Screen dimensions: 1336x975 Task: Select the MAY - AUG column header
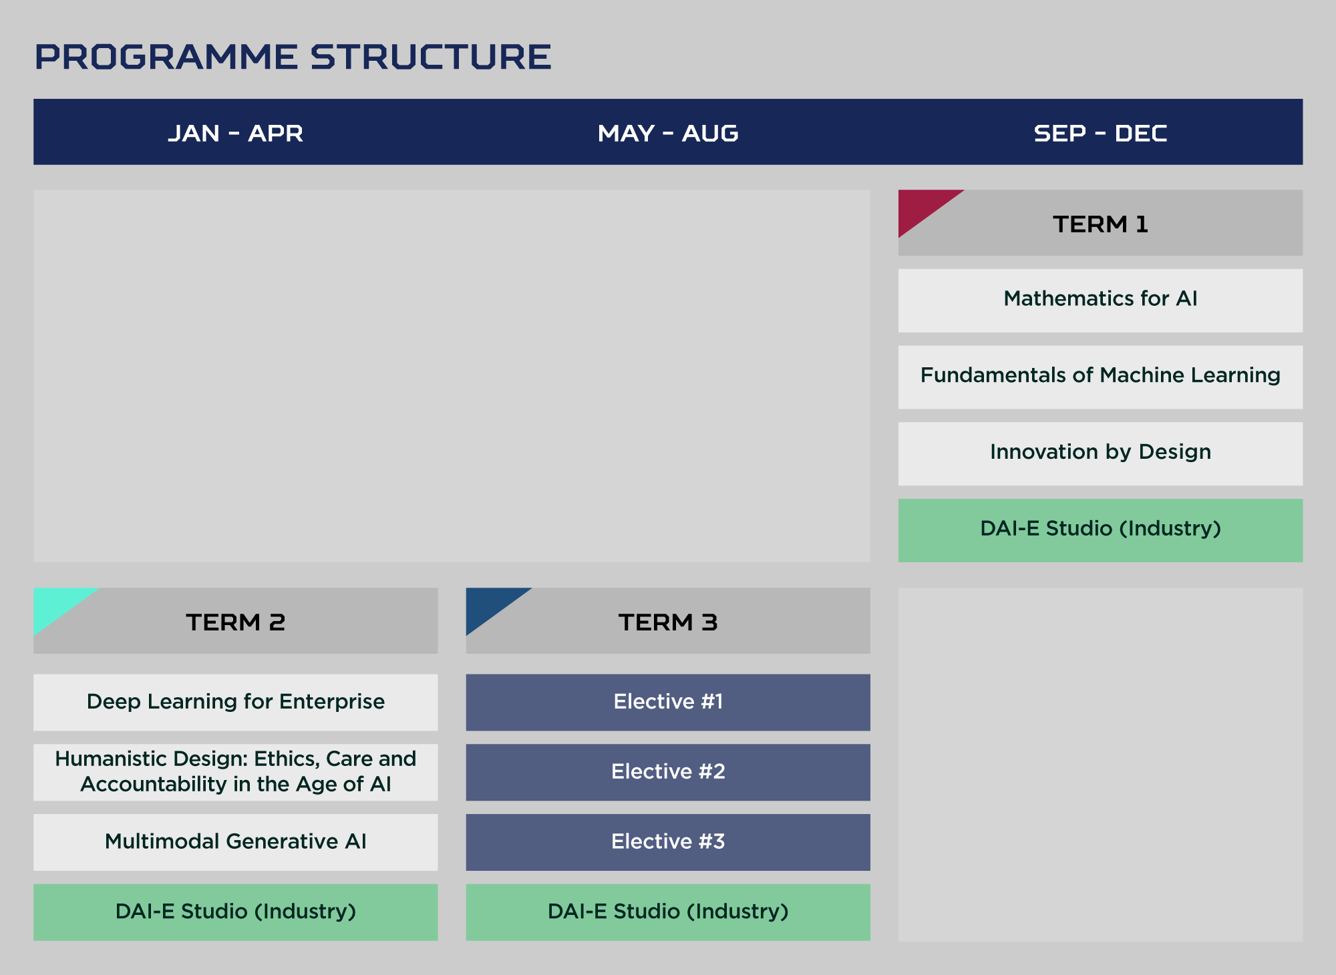(668, 133)
